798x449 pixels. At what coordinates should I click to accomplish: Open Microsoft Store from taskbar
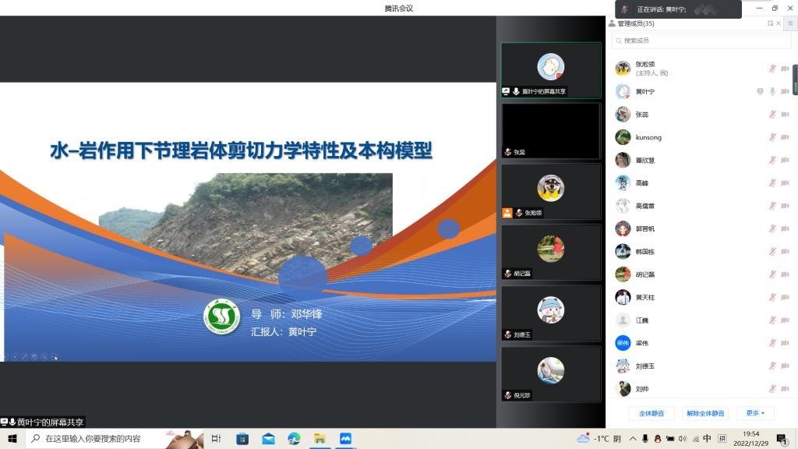242,438
